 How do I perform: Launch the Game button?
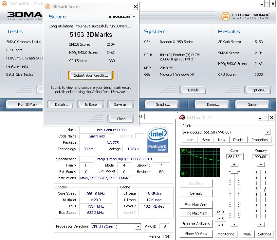[x=253, y=104]
